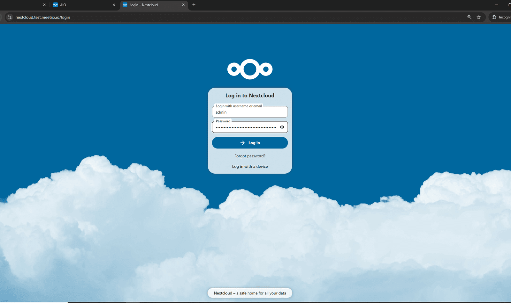Focus the username or email field
Viewport: 511px width, 303px height.
tap(250, 112)
